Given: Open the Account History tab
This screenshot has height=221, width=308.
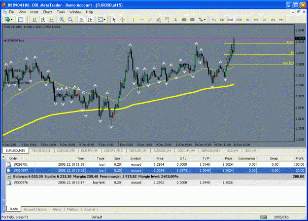Looking at the screenshot, I should pyautogui.click(x=35, y=209).
